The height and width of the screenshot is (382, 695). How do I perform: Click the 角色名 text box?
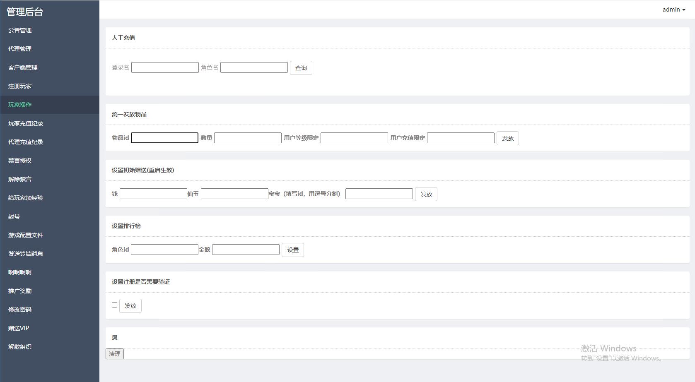coord(254,67)
